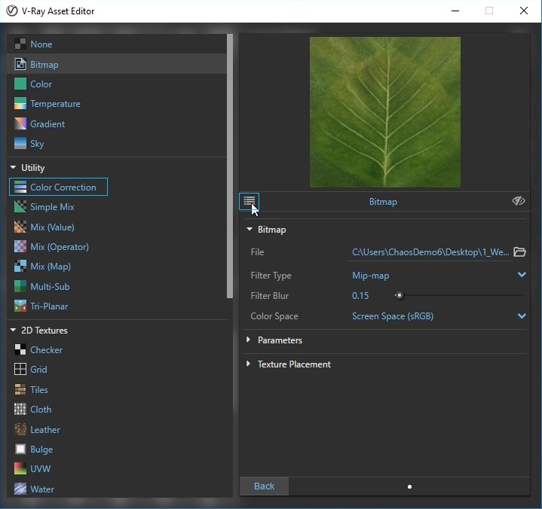Toggle the texture list panel icon
Viewport: 542px width, 509px height.
click(x=249, y=201)
